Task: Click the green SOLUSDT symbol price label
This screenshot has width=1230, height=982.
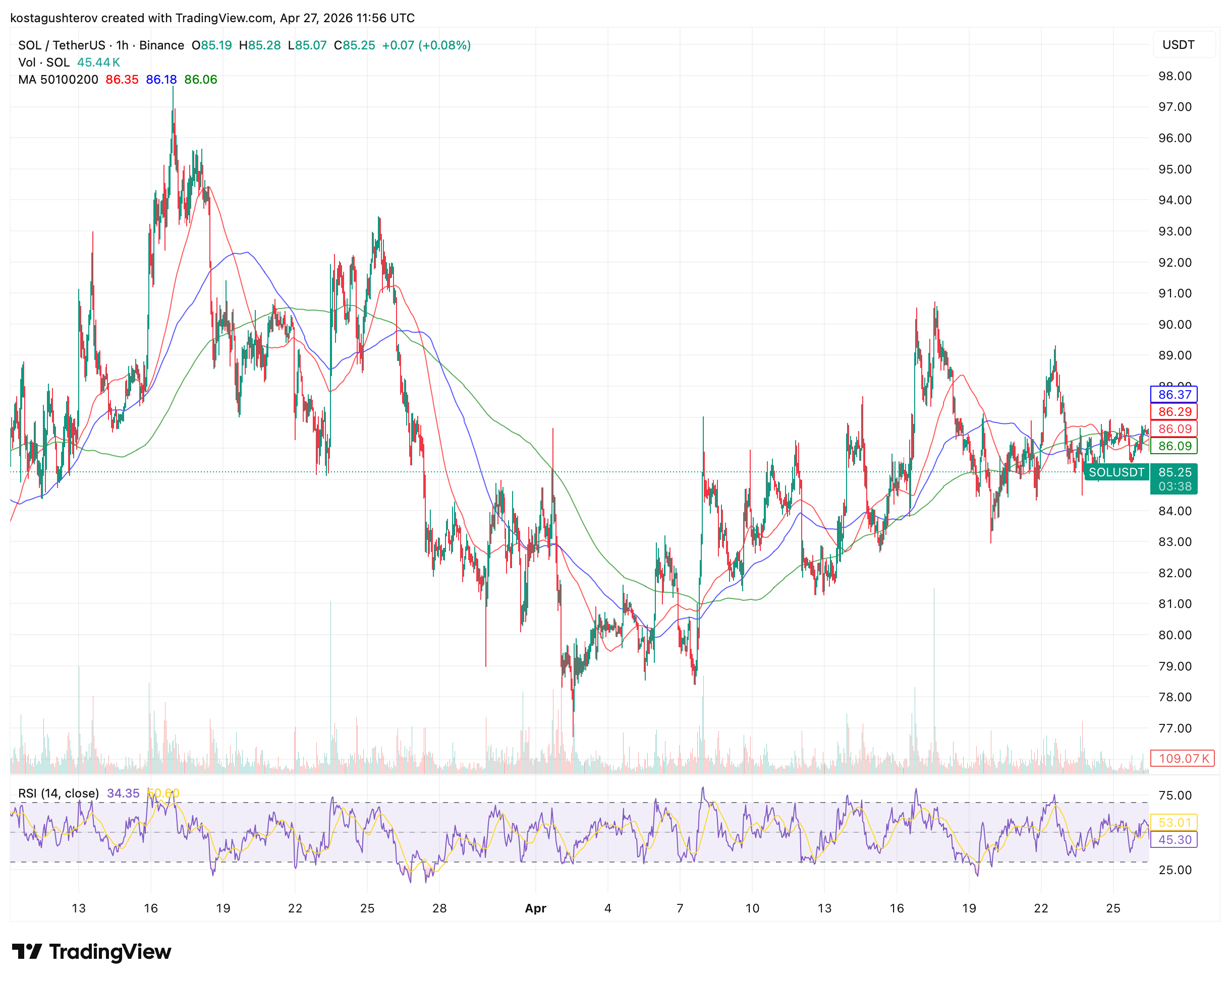Action: click(x=1116, y=472)
